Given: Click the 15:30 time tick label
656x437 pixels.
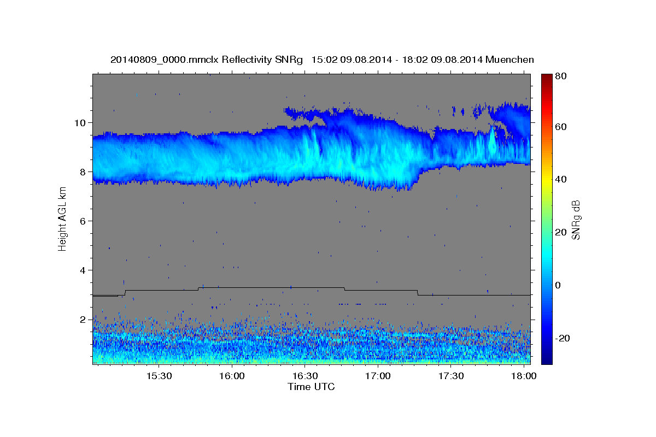Looking at the screenshot, I should tap(159, 376).
